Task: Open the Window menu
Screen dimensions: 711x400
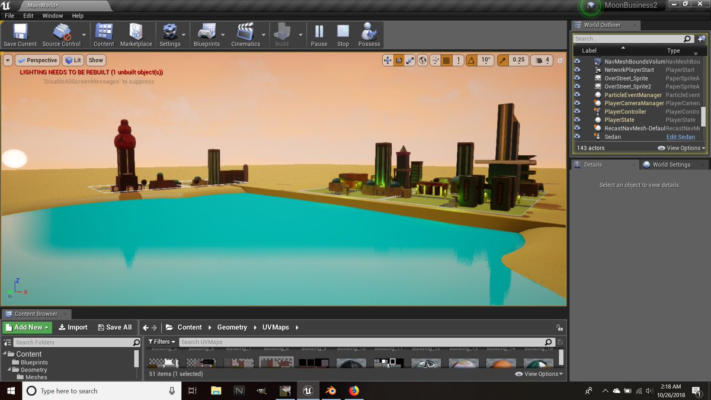Action: [53, 16]
